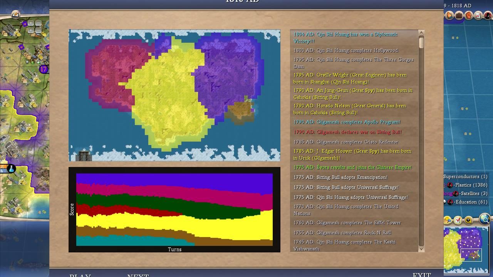This screenshot has height=277, width=493.
Task: Click the replay log scrollbar thumb
Action: [421, 42]
